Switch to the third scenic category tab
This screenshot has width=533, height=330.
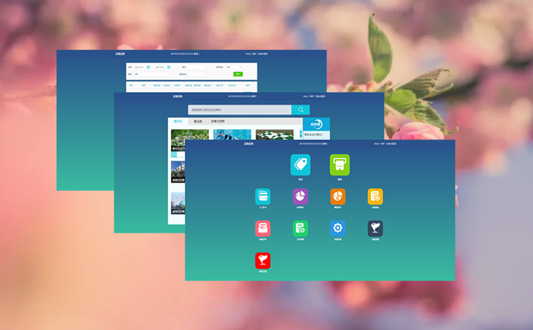[218, 121]
